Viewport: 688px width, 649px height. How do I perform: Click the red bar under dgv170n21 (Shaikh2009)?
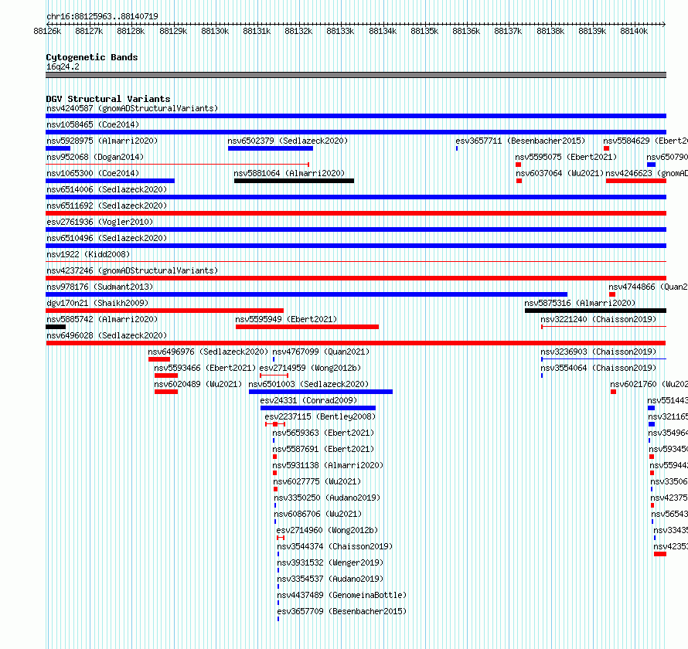[x=165, y=311]
